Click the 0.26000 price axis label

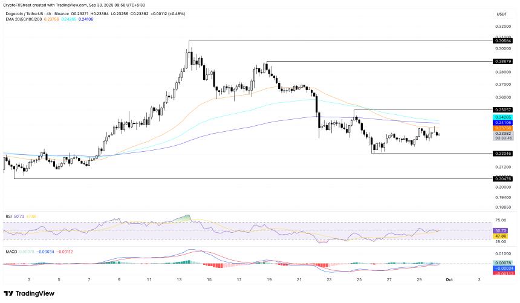tap(502, 97)
